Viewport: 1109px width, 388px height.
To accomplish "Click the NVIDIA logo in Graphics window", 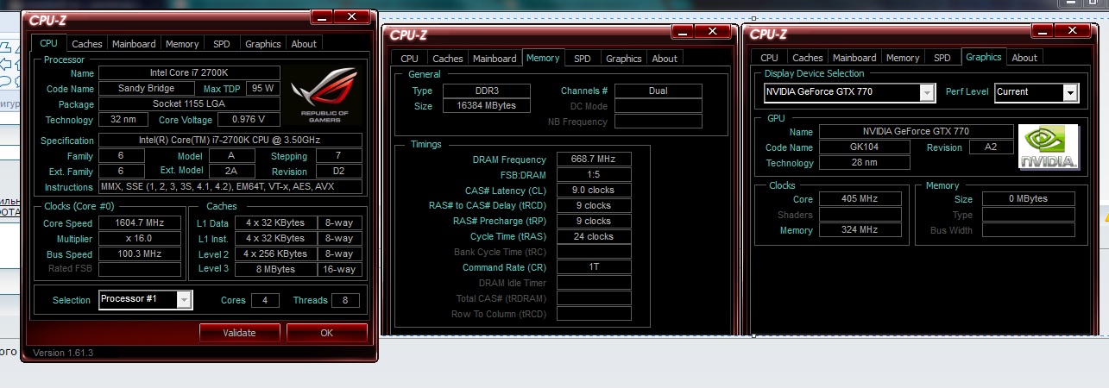I will pyautogui.click(x=1049, y=147).
